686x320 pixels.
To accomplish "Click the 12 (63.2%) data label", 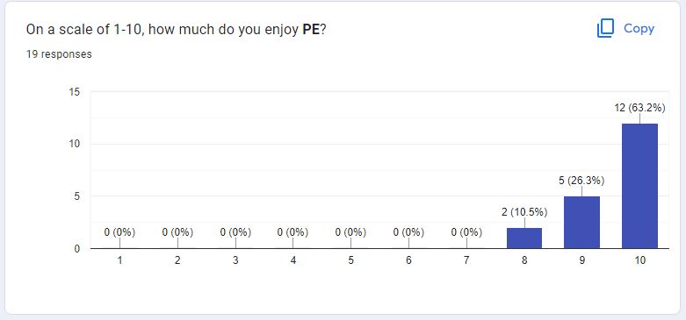I will tap(639, 108).
